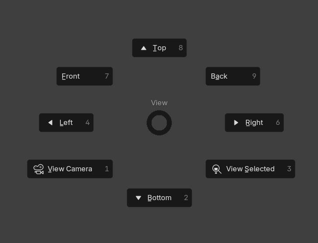The width and height of the screenshot is (318, 243).
Task: Pick the Left view entry
Action: coord(66,123)
